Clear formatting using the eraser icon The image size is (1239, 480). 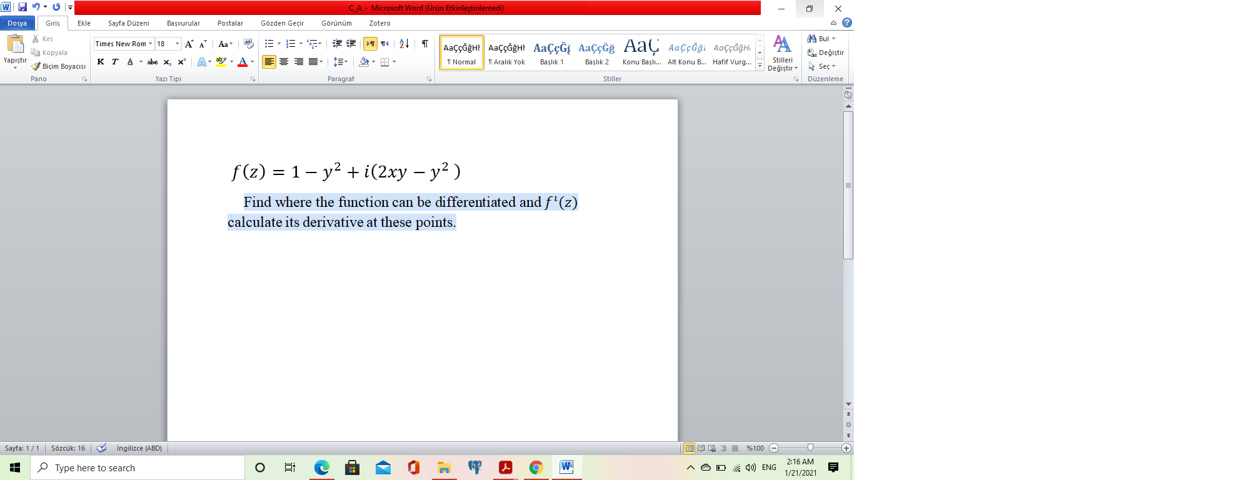click(x=249, y=44)
